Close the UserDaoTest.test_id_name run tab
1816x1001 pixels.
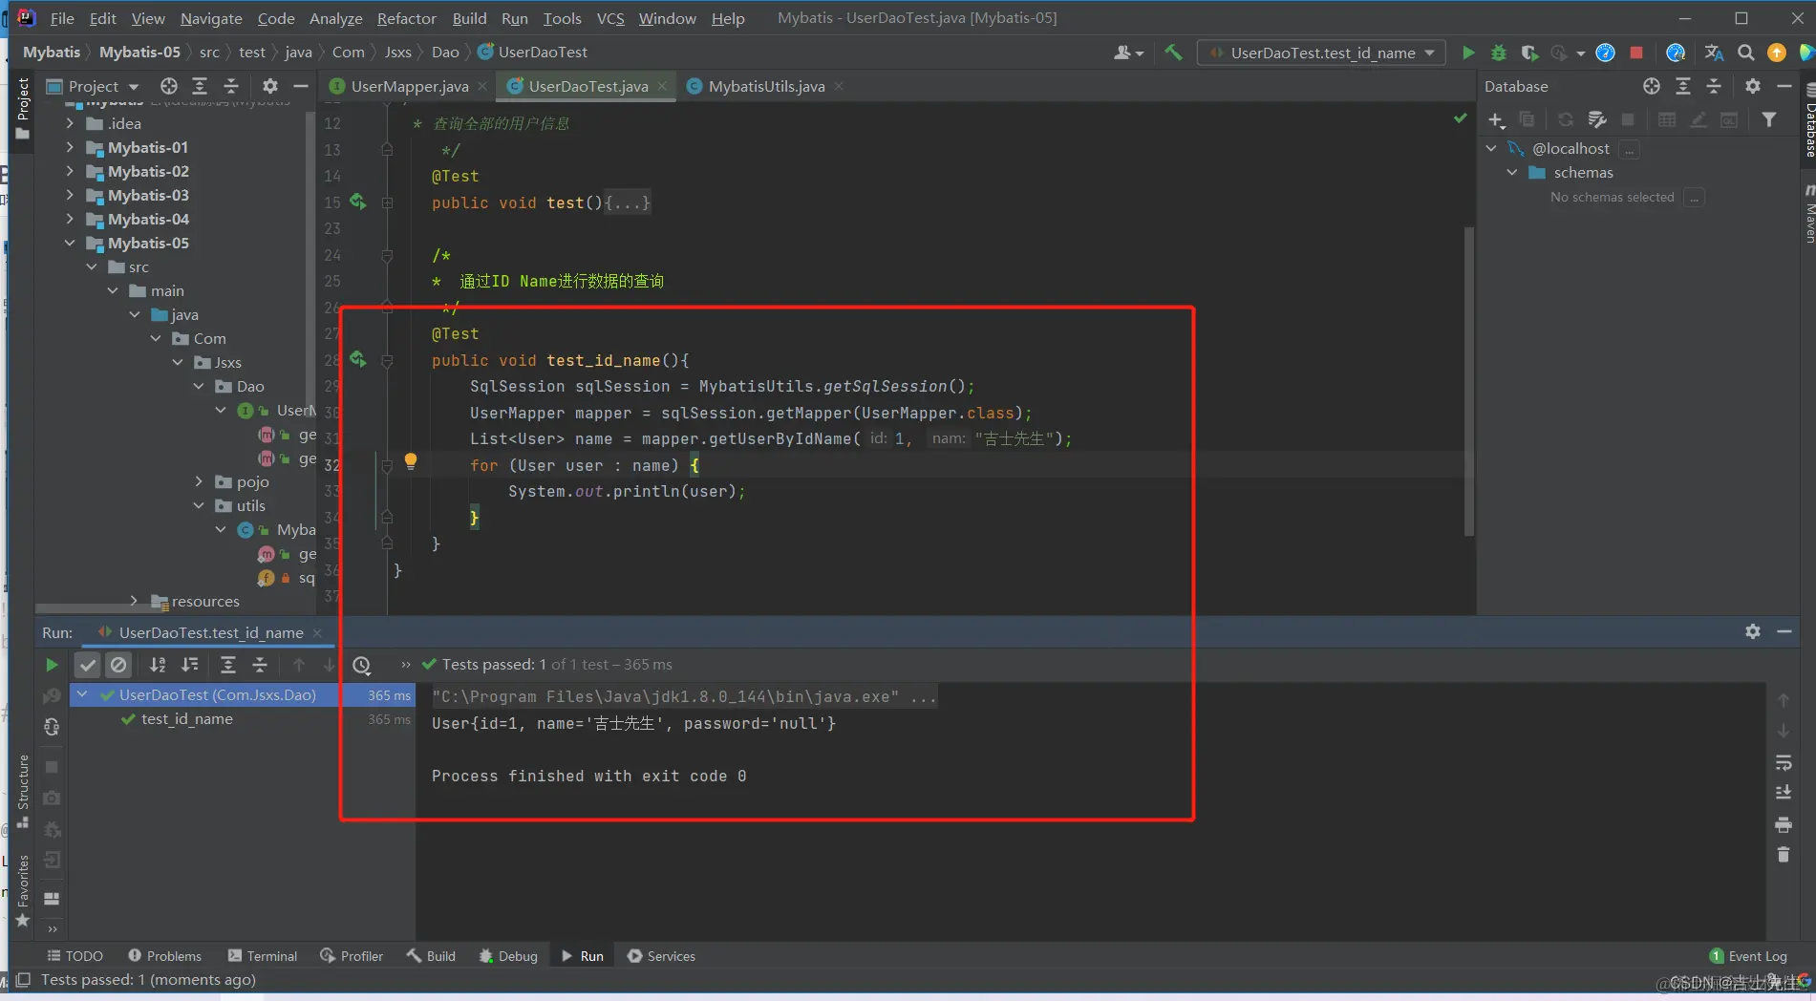317,632
